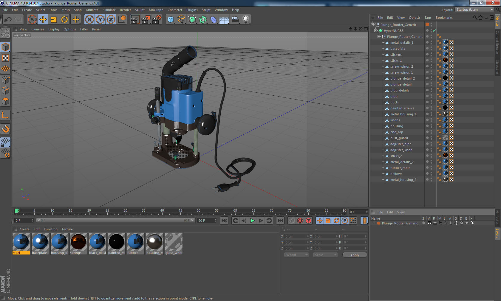Open the World coordinate dropdown
This screenshot has height=301, width=501.
(x=296, y=255)
